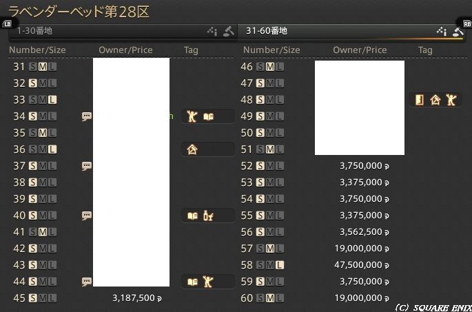The height and width of the screenshot is (312, 472).
Task: Open the comment bubble for plot 37
Action: coord(87,166)
